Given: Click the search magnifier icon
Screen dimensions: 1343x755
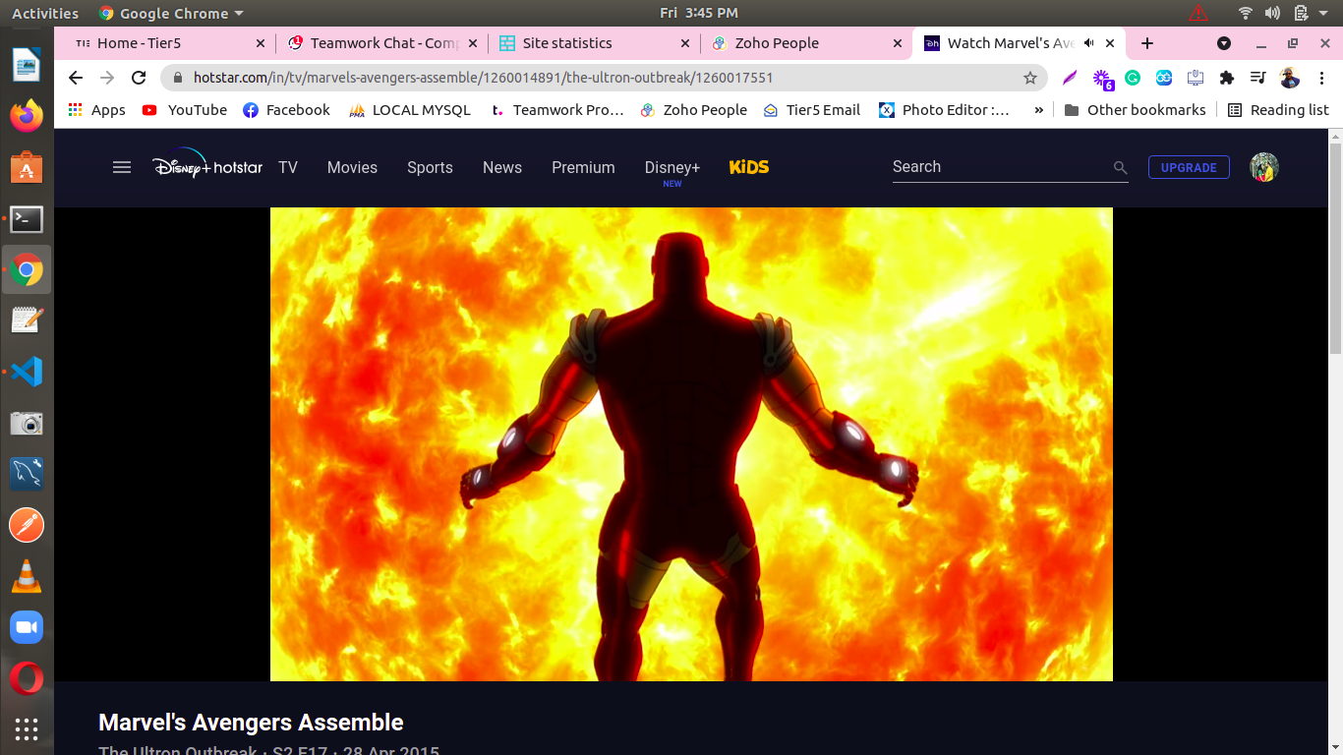Looking at the screenshot, I should click(1120, 168).
